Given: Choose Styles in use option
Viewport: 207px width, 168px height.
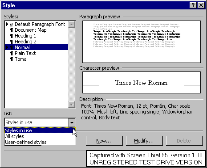Looking at the screenshot, I should pos(40,130).
